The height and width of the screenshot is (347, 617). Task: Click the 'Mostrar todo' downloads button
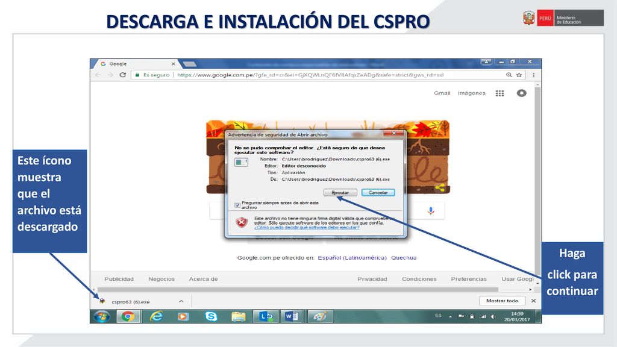point(502,301)
